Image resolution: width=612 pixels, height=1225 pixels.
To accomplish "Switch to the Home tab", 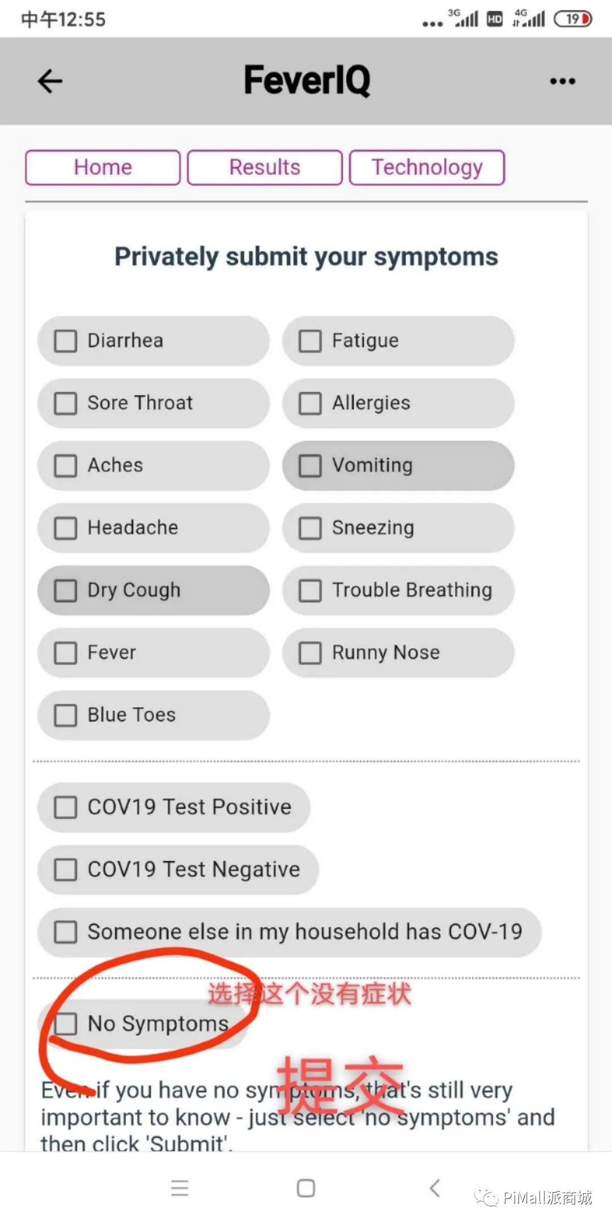I will coord(103,167).
